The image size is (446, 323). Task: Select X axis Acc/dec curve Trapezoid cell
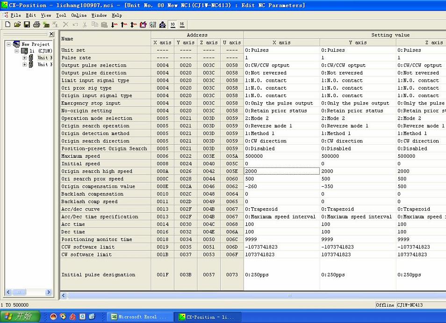281,210
